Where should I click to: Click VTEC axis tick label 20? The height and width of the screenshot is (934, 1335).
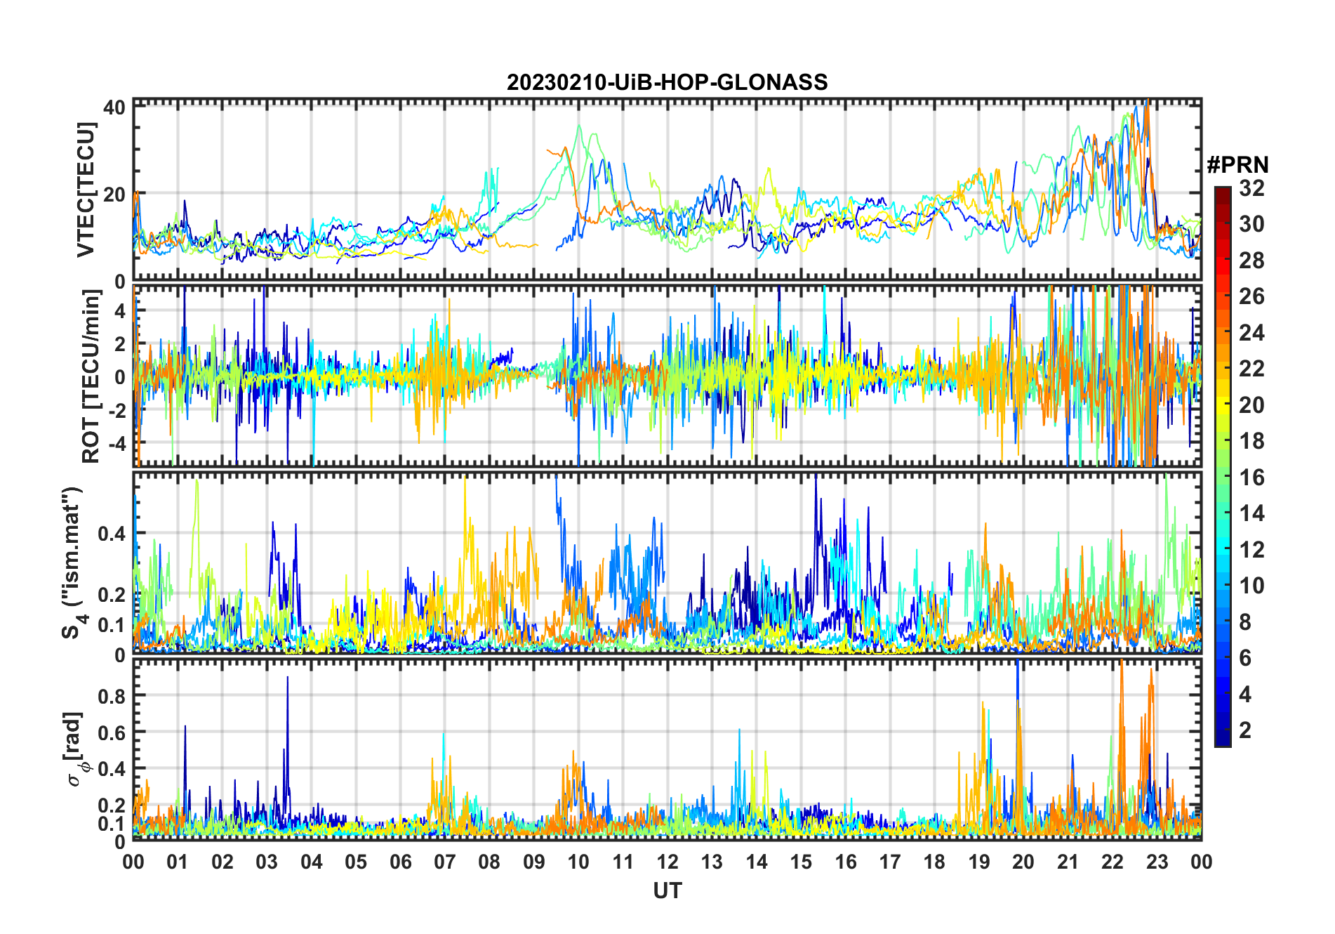click(x=114, y=195)
